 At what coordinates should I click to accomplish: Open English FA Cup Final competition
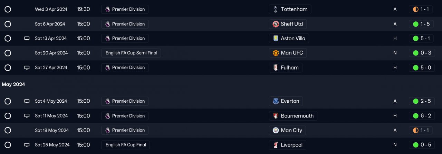pos(126,145)
